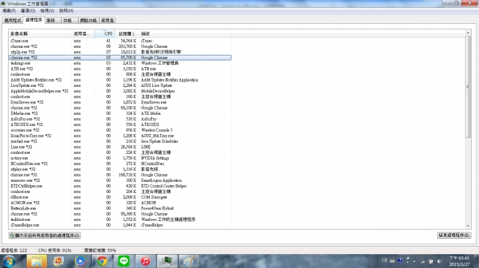Click the network signal tray icon
The image size is (479, 268).
coord(423,261)
